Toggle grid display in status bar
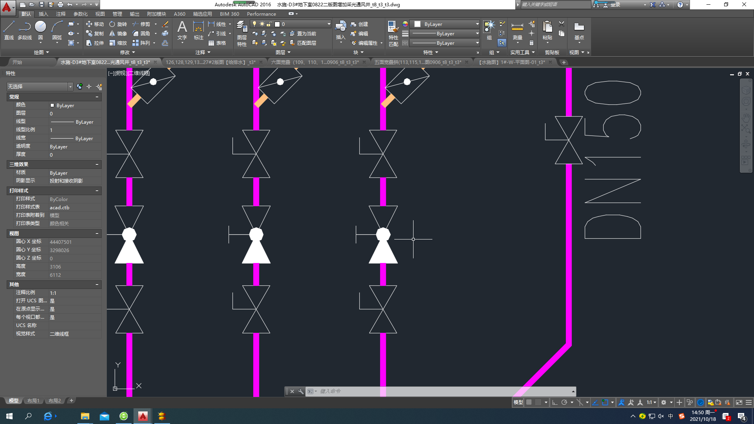This screenshot has width=754, height=424. 529,402
